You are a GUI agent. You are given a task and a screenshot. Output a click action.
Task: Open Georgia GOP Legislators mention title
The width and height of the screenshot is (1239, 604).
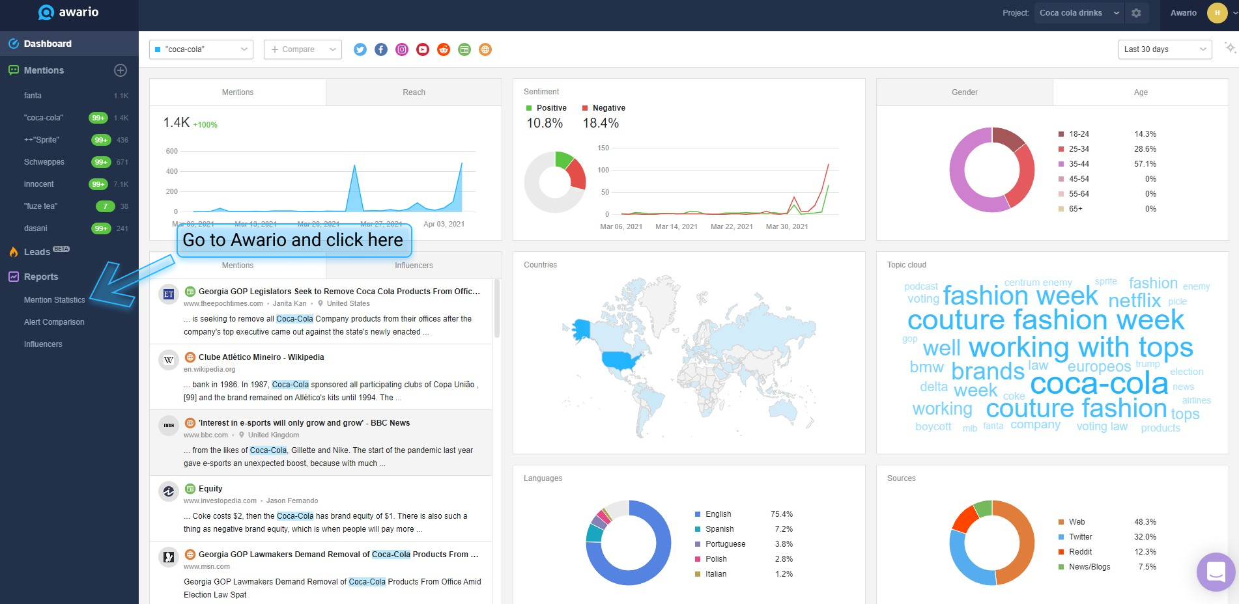(339, 292)
